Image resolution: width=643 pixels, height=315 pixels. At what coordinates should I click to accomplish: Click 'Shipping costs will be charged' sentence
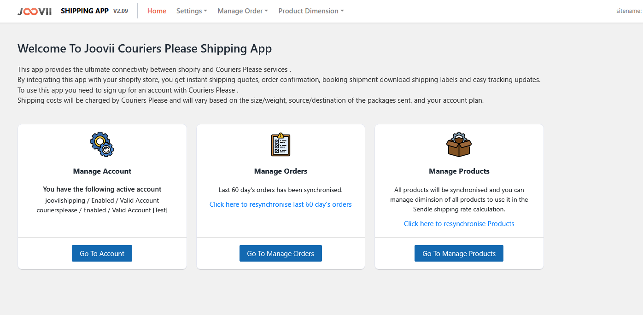[251, 100]
